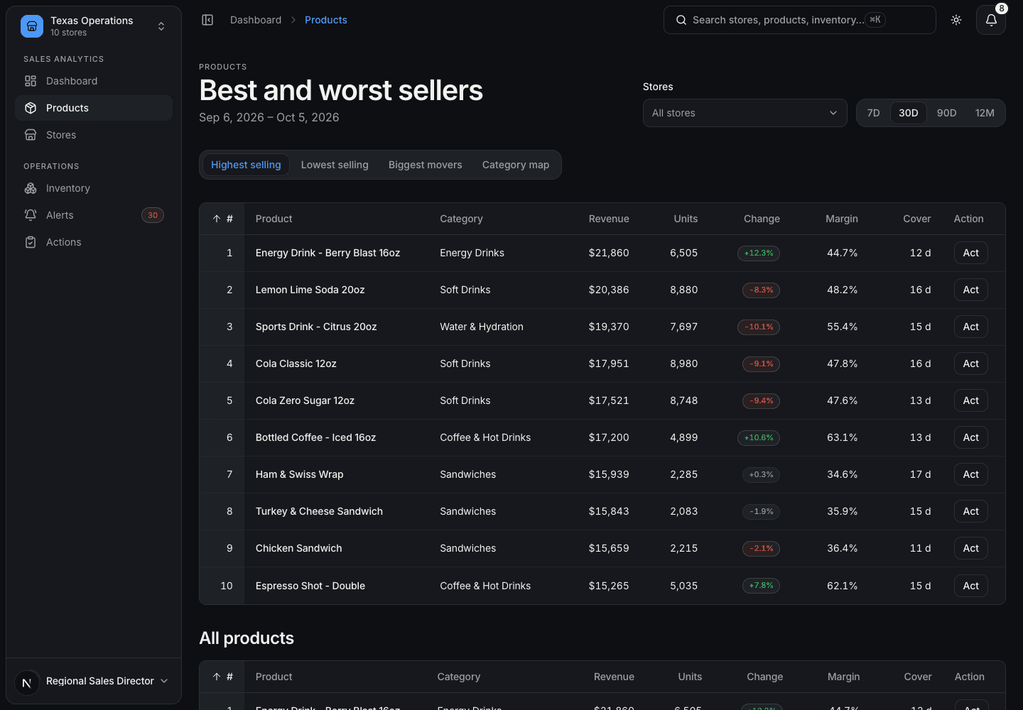The width and height of the screenshot is (1023, 710).
Task: Click the Inventory boxes icon in sidebar
Action: [x=31, y=188]
